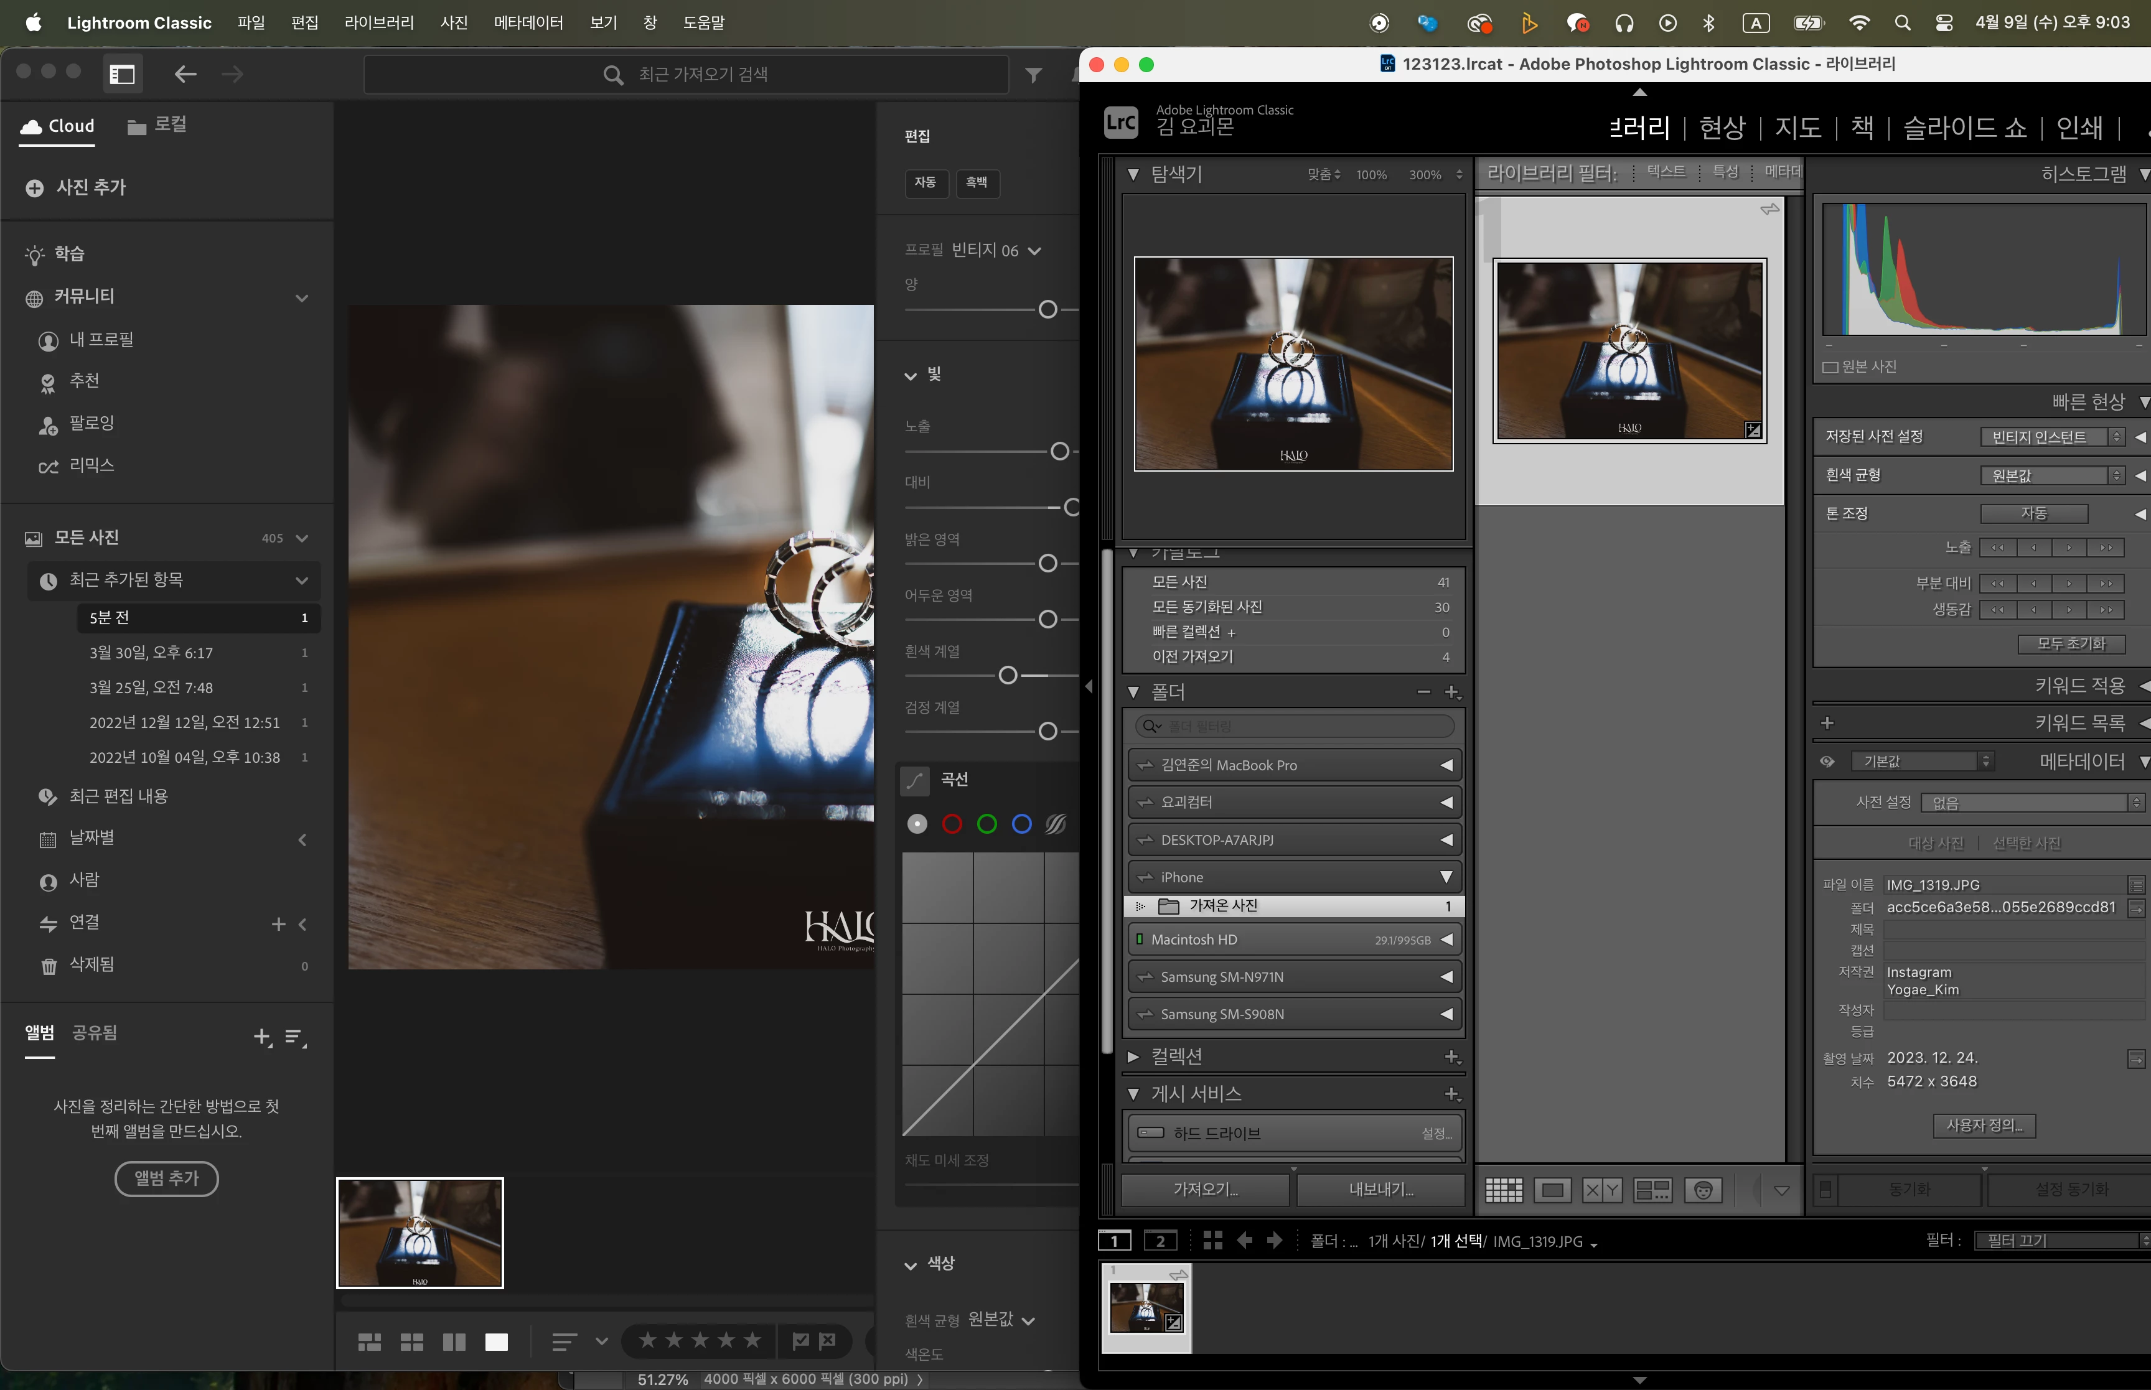The image size is (2151, 1390).
Task: Switch to loupe view in Lightroom Classic toolbar
Action: [1552, 1190]
